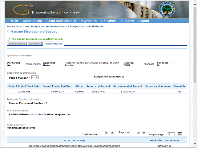Open the Payments menu
This screenshot has width=197, height=148.
[x=89, y=21]
